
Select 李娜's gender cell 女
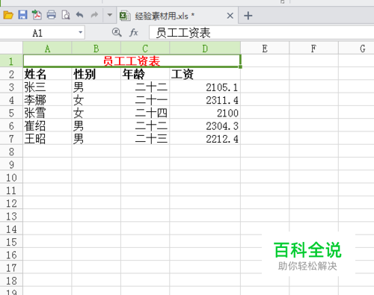[96, 100]
